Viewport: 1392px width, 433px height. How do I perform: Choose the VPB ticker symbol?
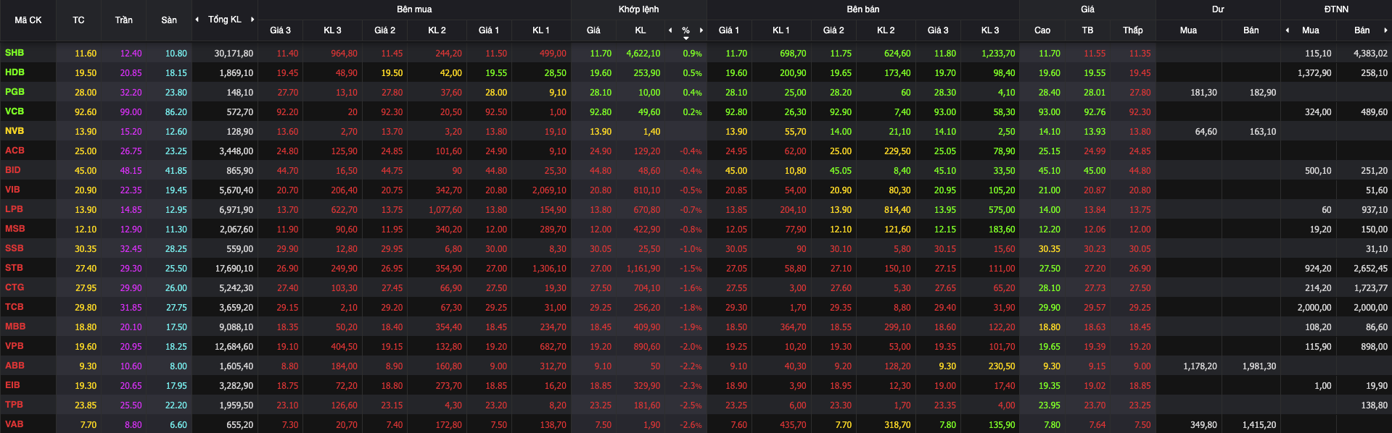coord(15,346)
